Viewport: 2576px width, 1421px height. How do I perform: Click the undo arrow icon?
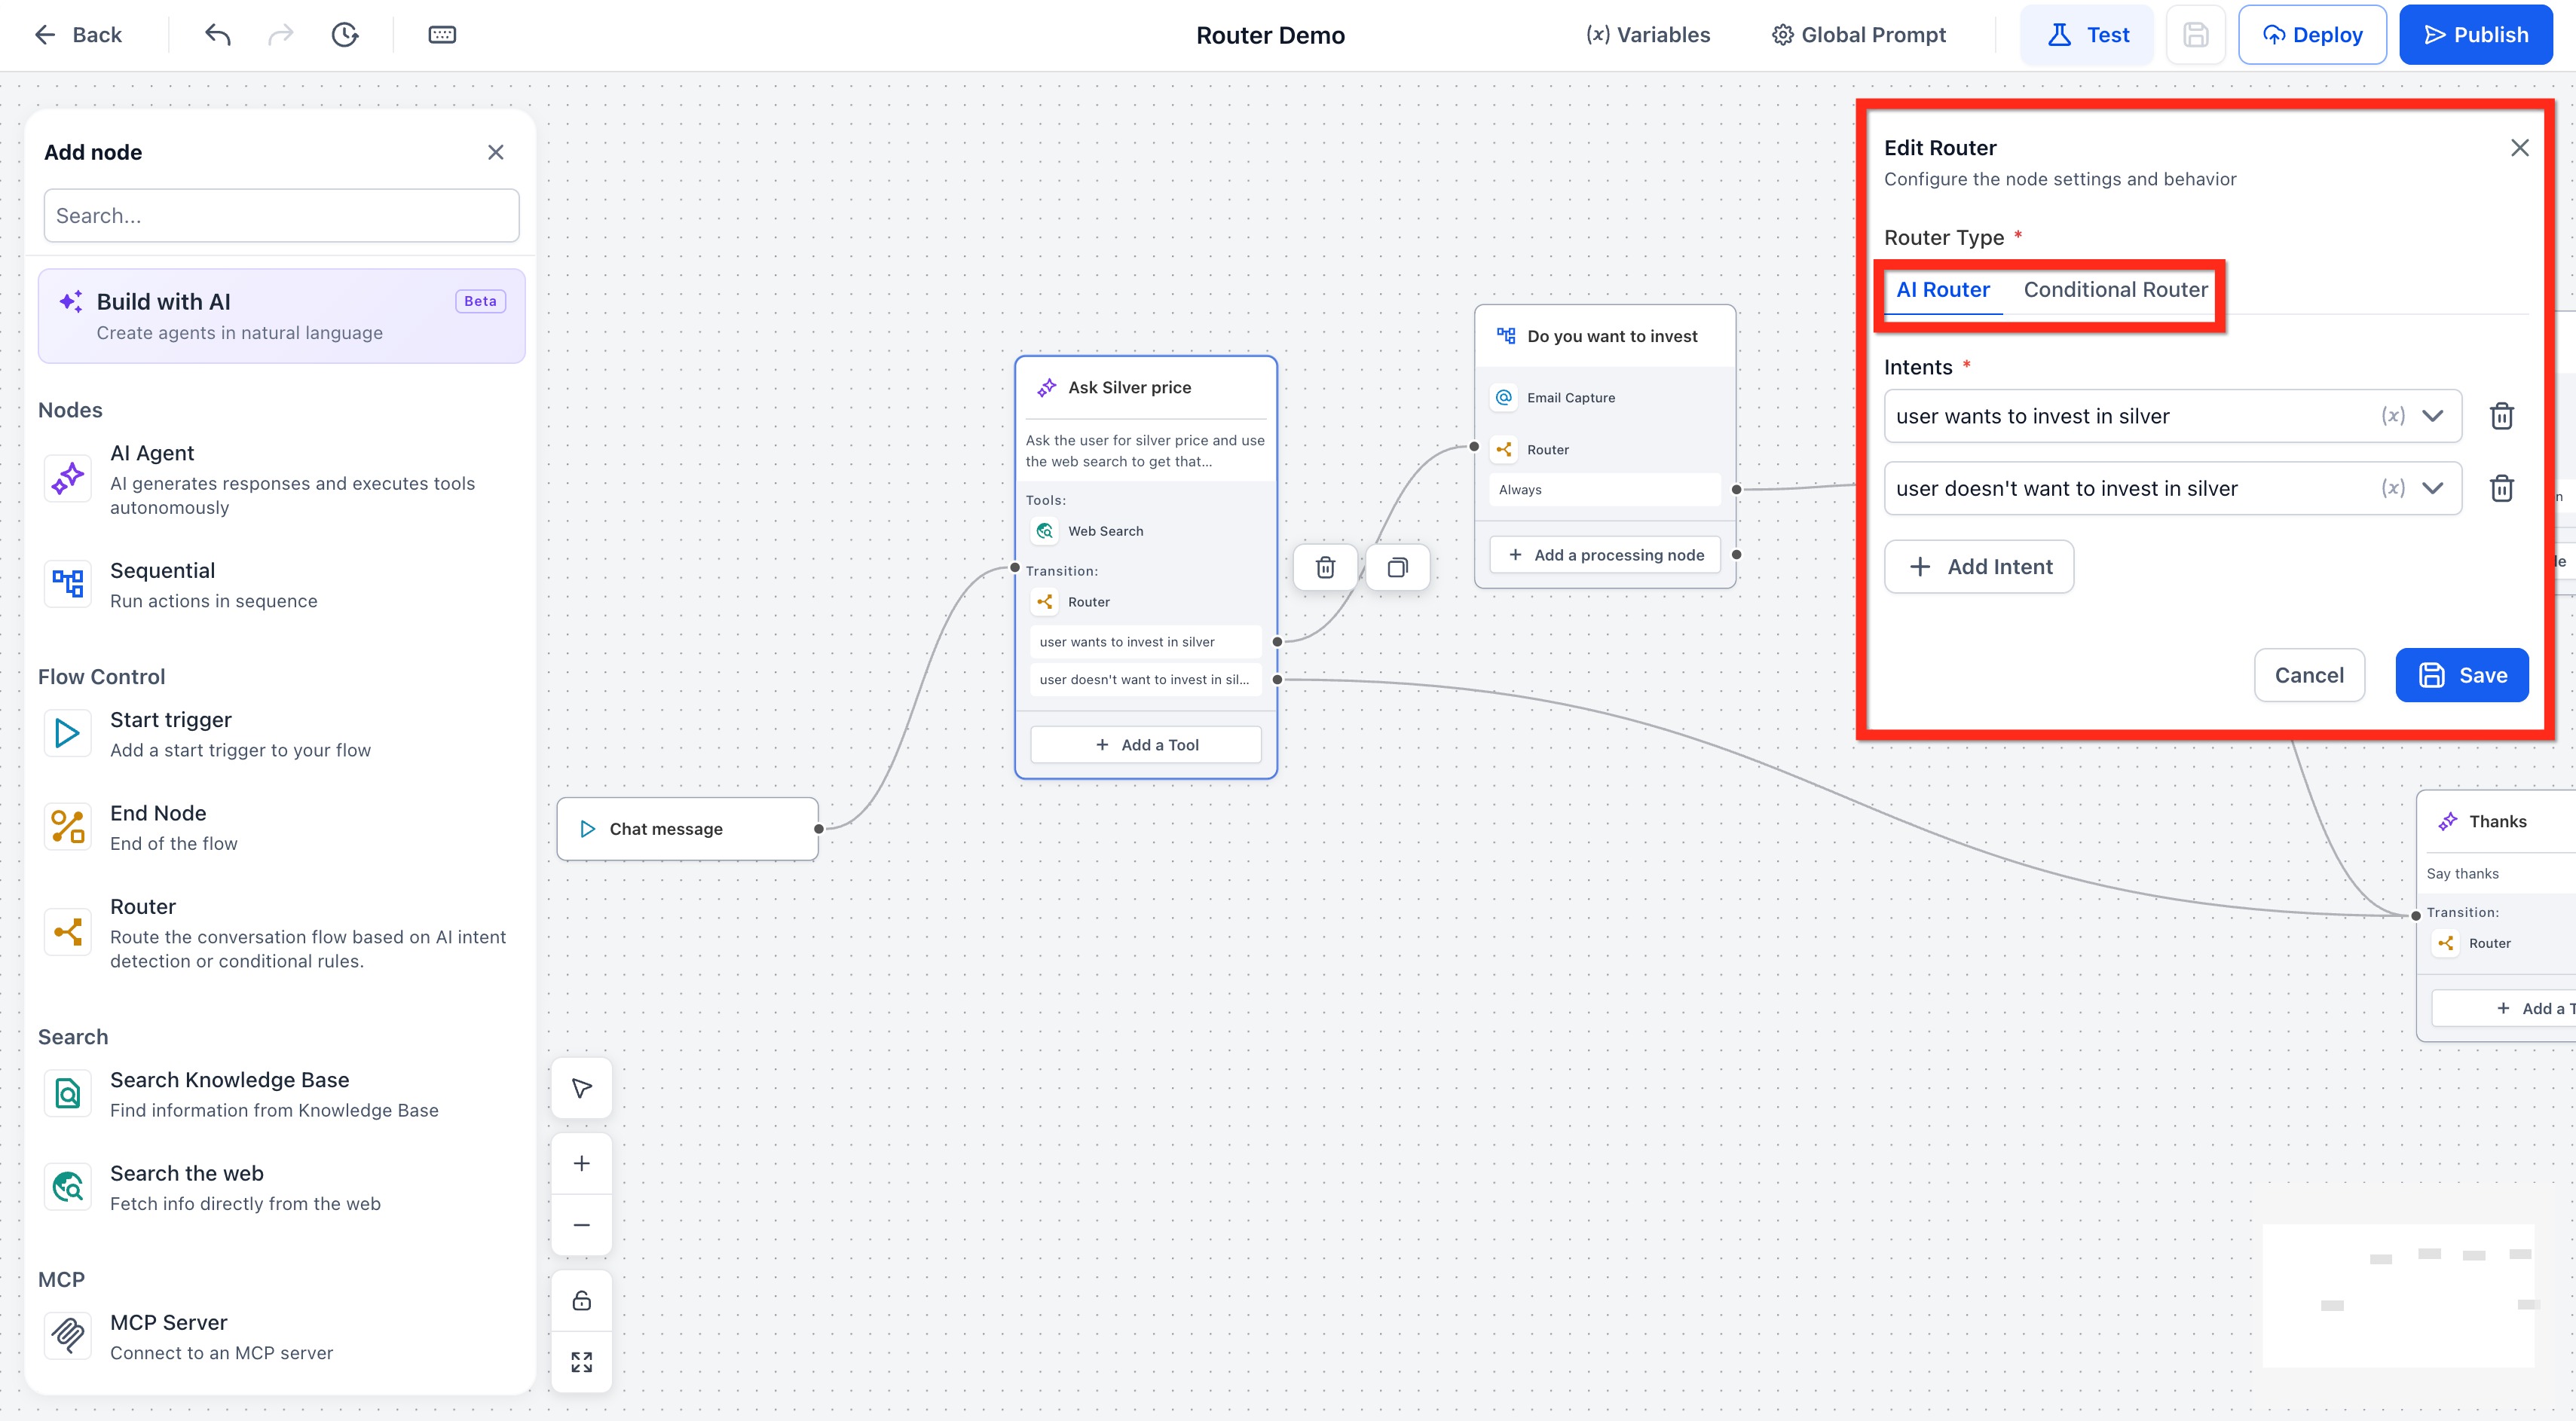point(217,35)
